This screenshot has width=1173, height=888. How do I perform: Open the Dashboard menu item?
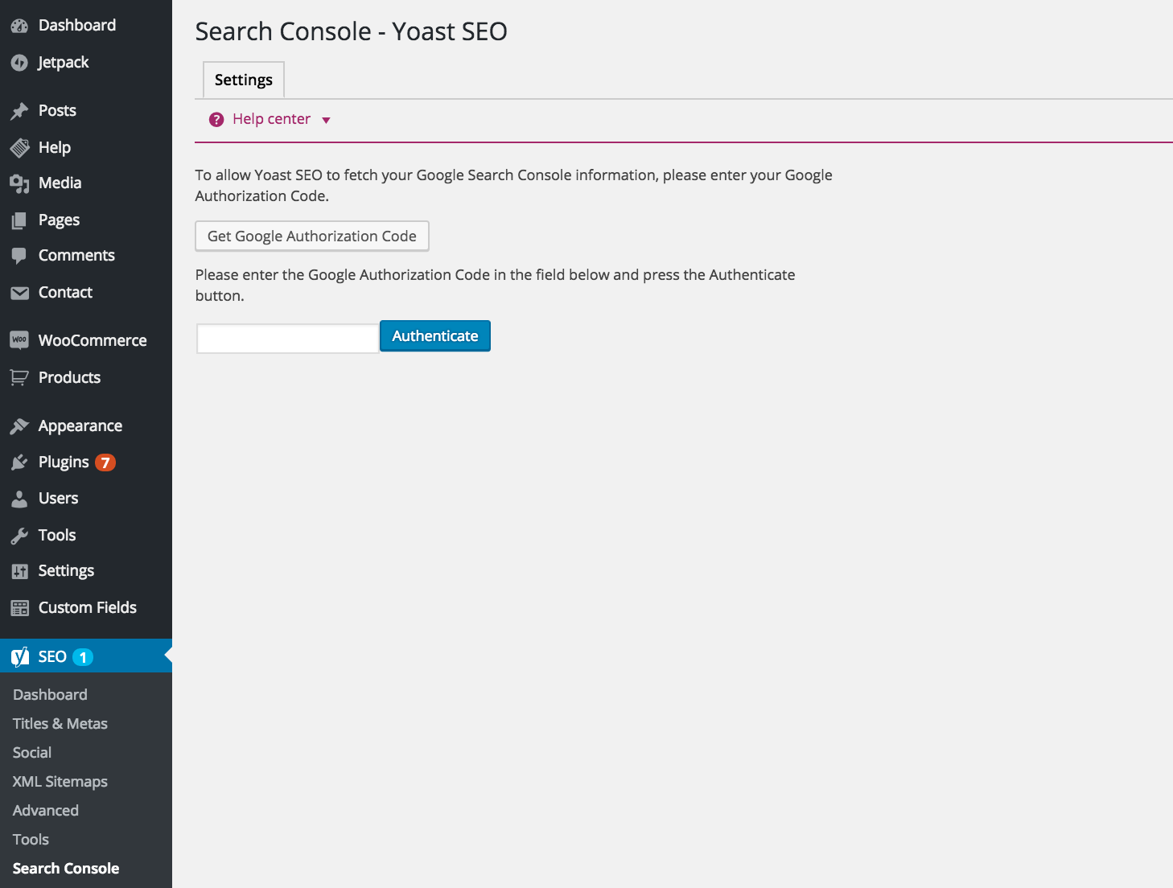[77, 26]
